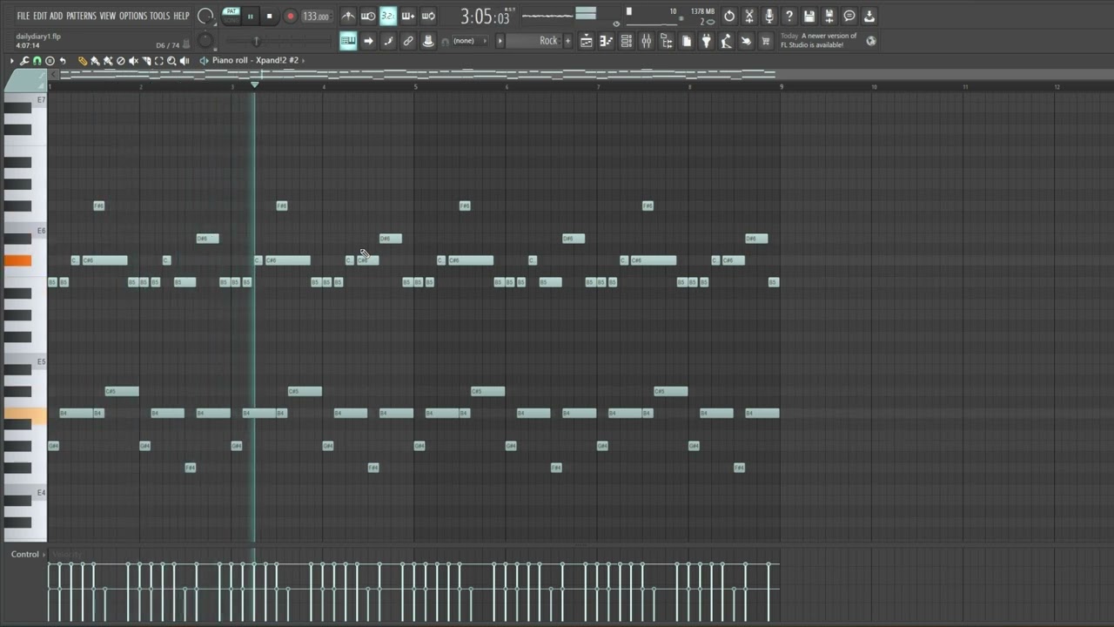Click the globe icon in news panel
1114x627 pixels.
[871, 41]
